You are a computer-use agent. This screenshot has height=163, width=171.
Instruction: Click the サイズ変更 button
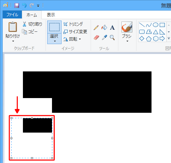(75, 31)
